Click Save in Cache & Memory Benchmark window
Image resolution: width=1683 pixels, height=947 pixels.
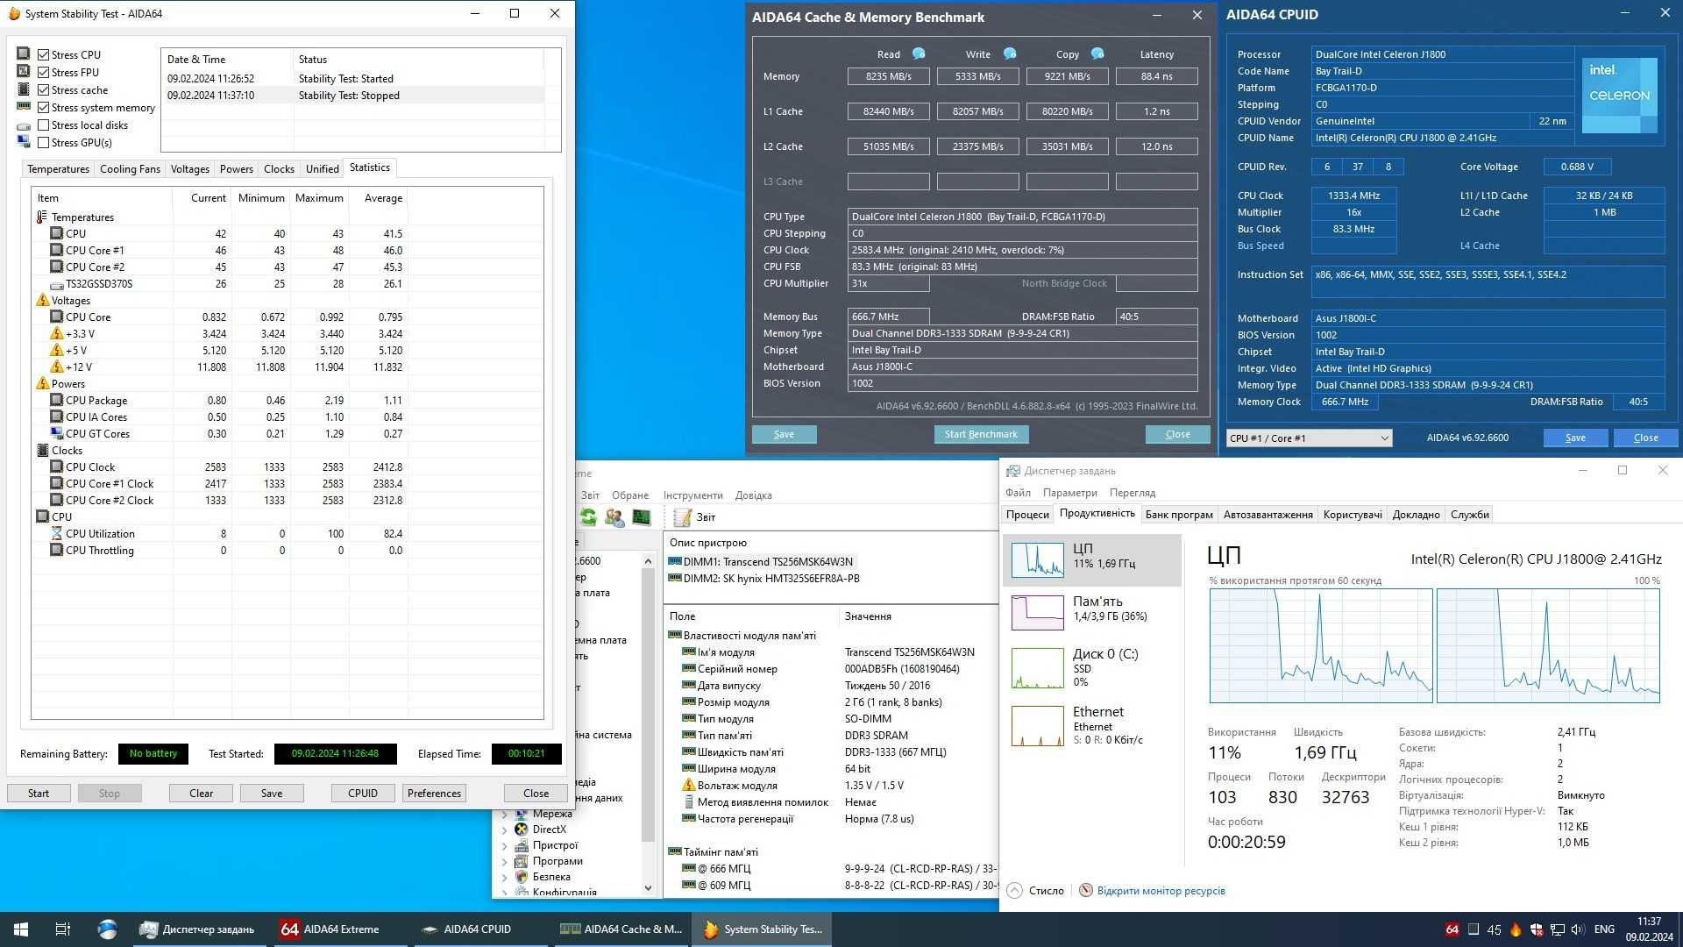tap(784, 434)
